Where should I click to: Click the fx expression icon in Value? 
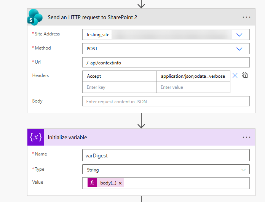[x=92, y=183]
